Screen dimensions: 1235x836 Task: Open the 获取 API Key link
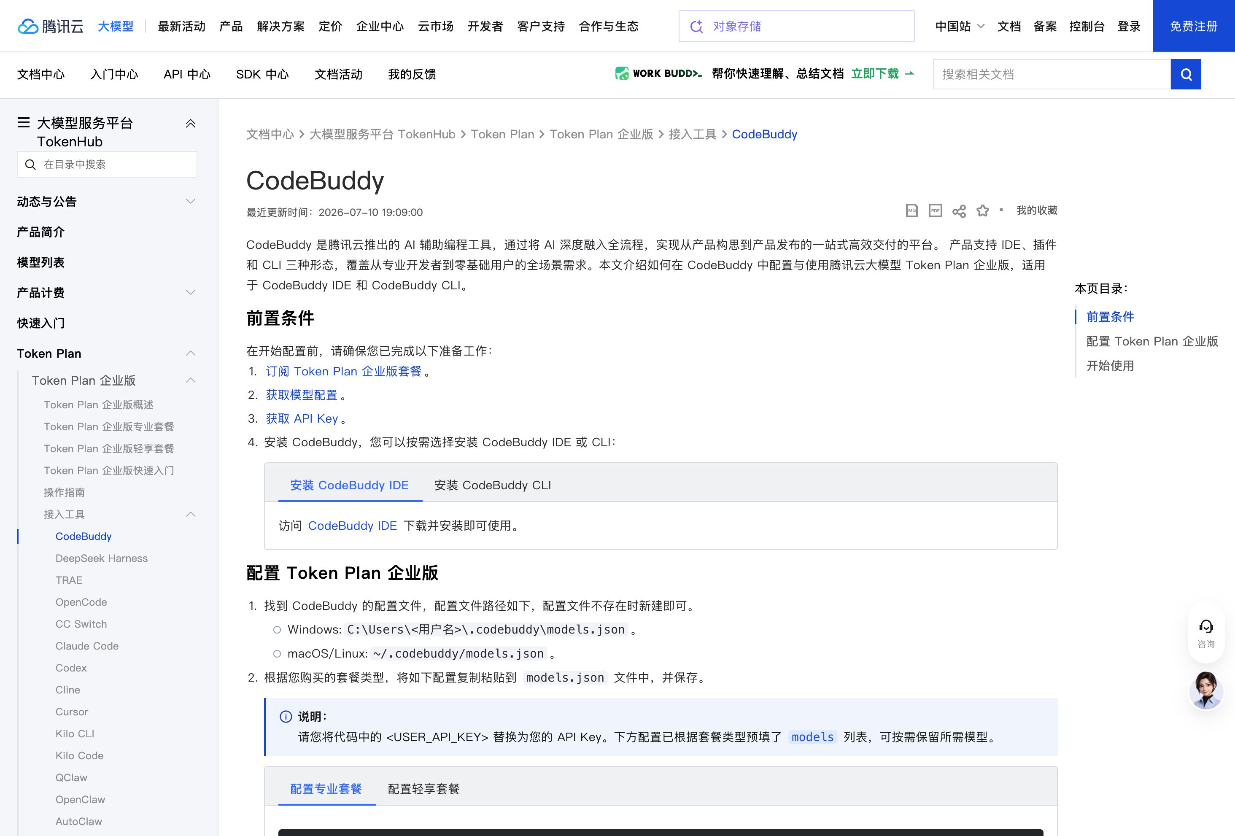(x=302, y=419)
